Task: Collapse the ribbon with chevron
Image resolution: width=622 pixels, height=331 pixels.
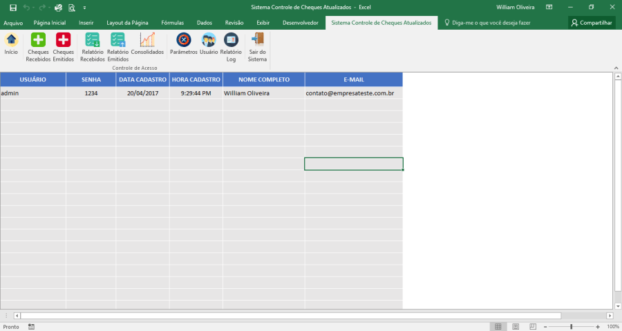Action: pos(616,68)
